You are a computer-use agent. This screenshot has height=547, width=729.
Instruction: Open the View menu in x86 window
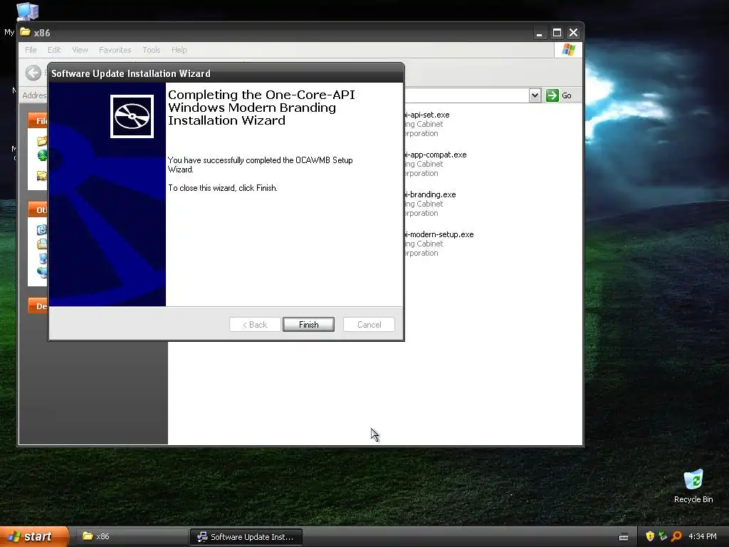[x=80, y=50]
